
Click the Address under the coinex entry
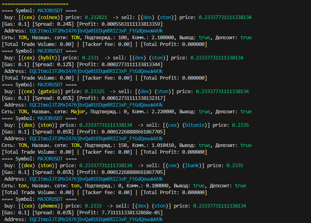pos(96,31)
